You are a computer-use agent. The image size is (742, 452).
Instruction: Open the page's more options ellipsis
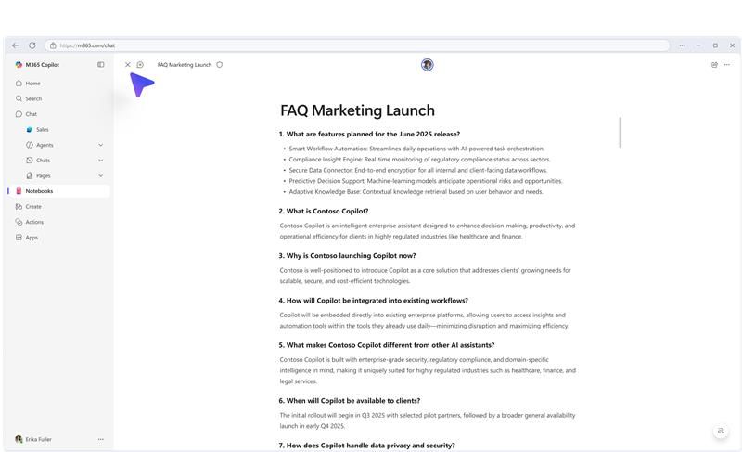click(726, 65)
